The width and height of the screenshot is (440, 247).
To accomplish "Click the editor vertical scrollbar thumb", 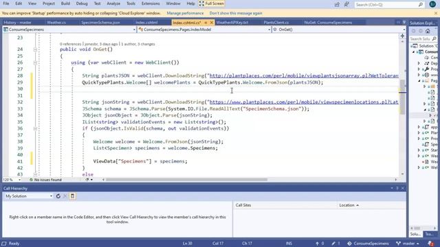I will pyautogui.click(x=402, y=97).
